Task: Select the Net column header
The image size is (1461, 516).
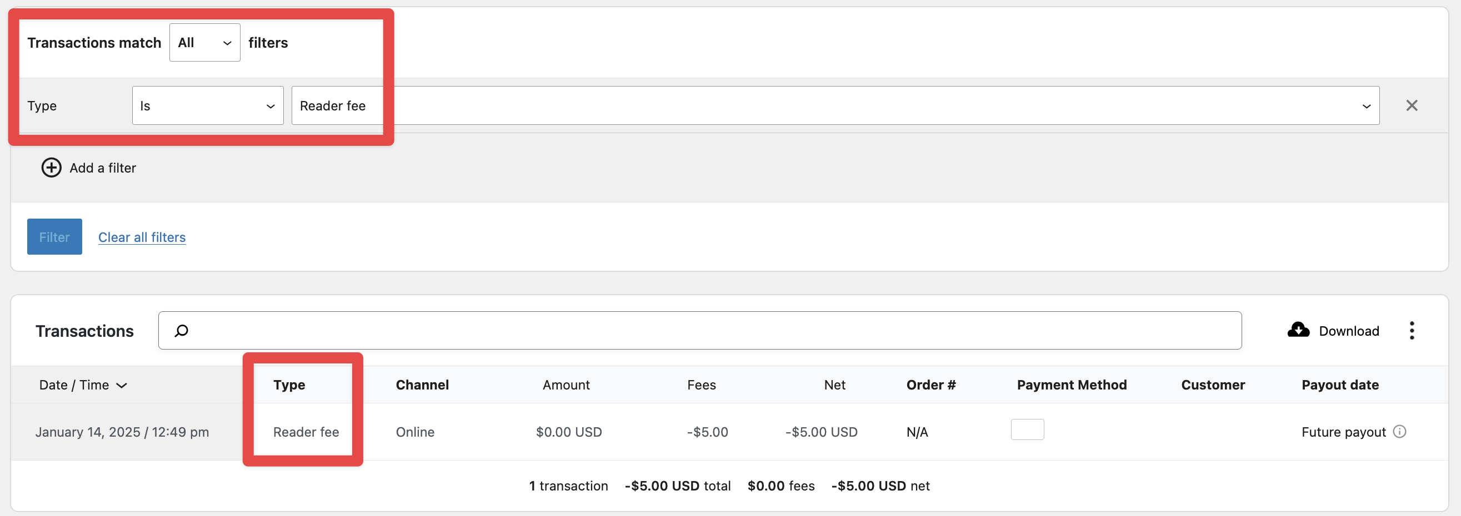Action: click(834, 385)
